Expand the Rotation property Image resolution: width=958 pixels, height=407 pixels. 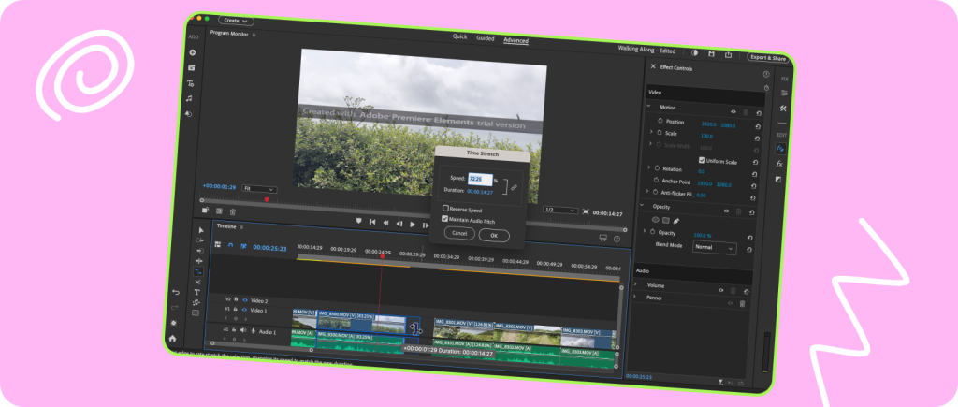648,167
